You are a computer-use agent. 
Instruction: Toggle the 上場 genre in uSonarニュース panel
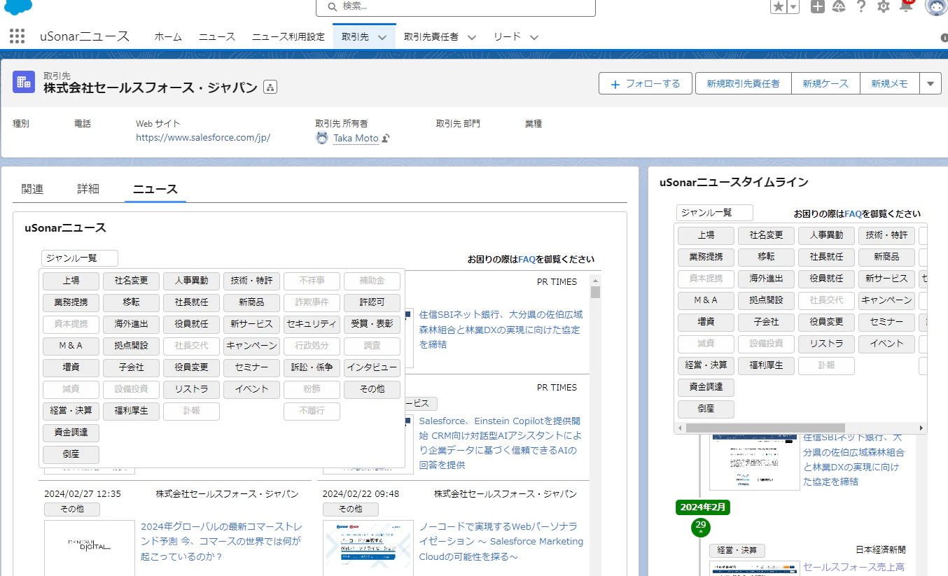coord(71,281)
